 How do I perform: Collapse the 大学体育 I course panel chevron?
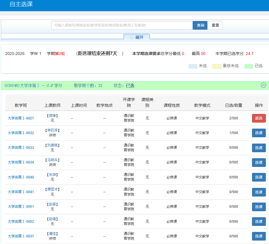[263, 85]
